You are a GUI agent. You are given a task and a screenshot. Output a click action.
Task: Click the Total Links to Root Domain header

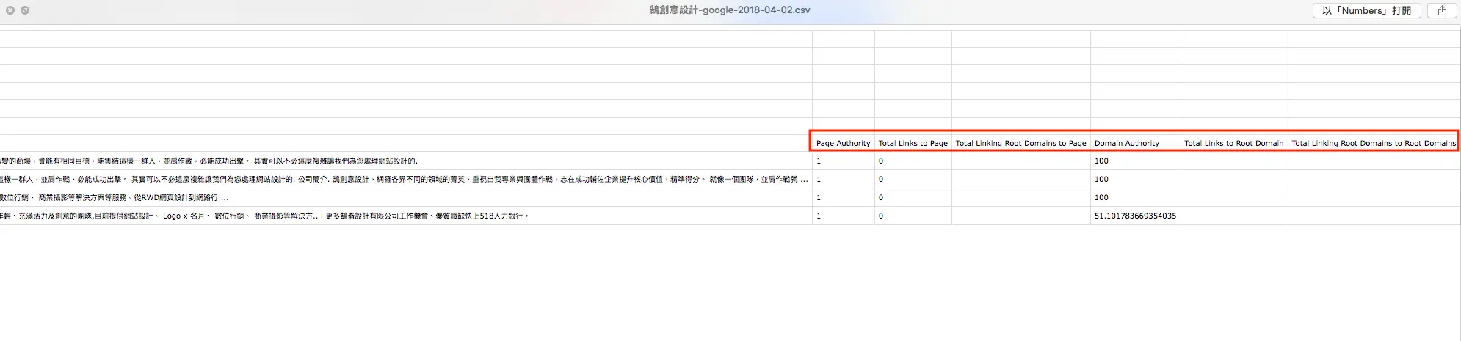(1233, 143)
